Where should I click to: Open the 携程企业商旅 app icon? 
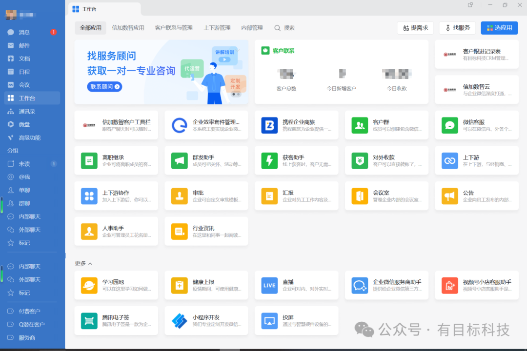point(269,125)
